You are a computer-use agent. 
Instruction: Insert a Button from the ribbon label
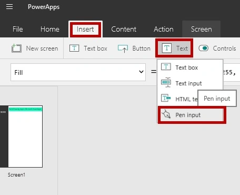[142, 48]
